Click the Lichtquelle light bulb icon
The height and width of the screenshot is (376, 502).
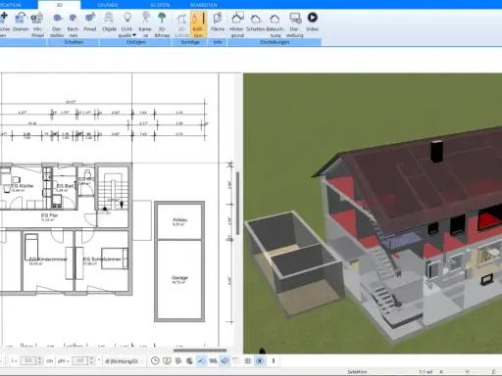click(127, 17)
